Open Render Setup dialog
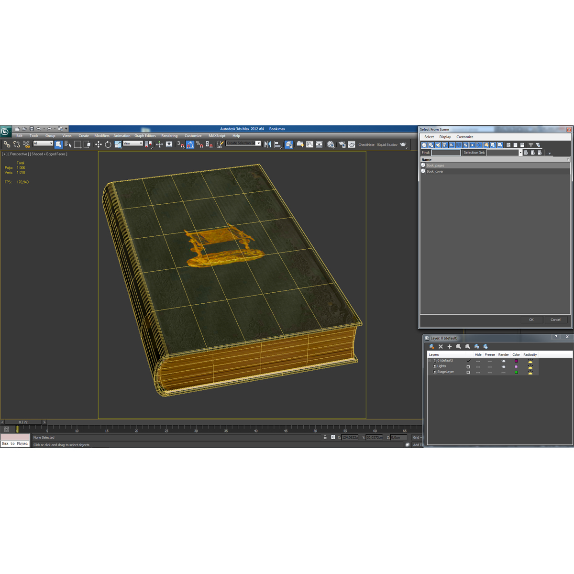This screenshot has width=574, height=574. tap(342, 144)
